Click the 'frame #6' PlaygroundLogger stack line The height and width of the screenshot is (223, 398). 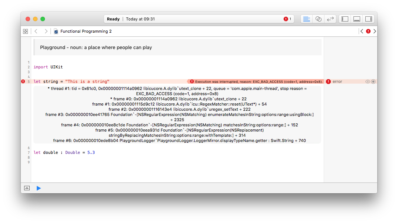(179, 140)
